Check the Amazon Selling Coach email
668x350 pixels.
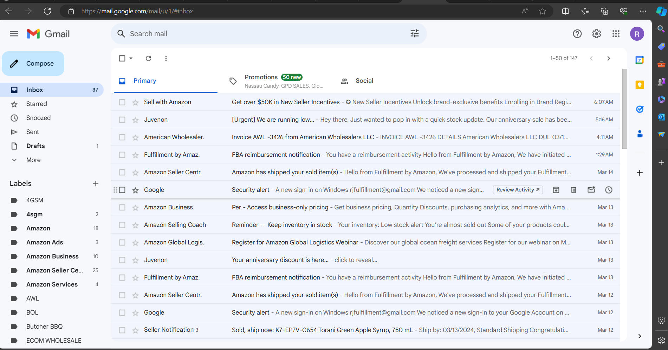click(x=122, y=225)
